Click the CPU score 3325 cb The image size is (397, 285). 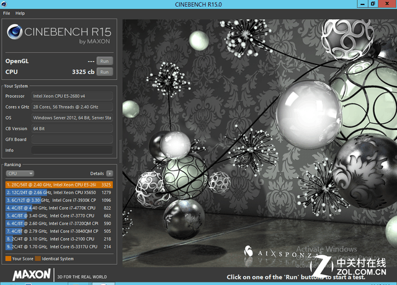point(83,72)
